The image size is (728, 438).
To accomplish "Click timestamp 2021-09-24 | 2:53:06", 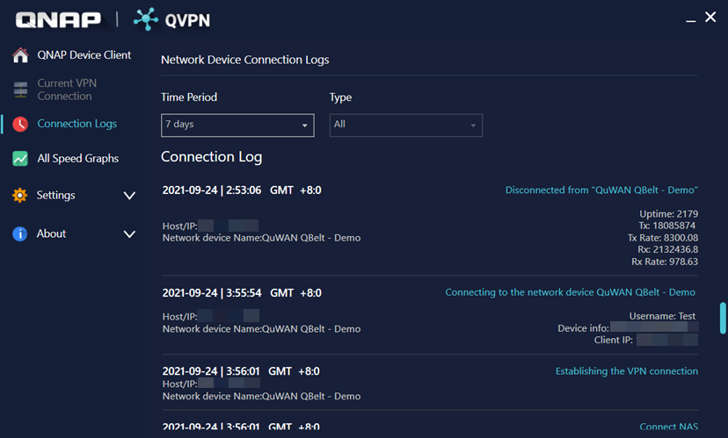I will click(212, 190).
